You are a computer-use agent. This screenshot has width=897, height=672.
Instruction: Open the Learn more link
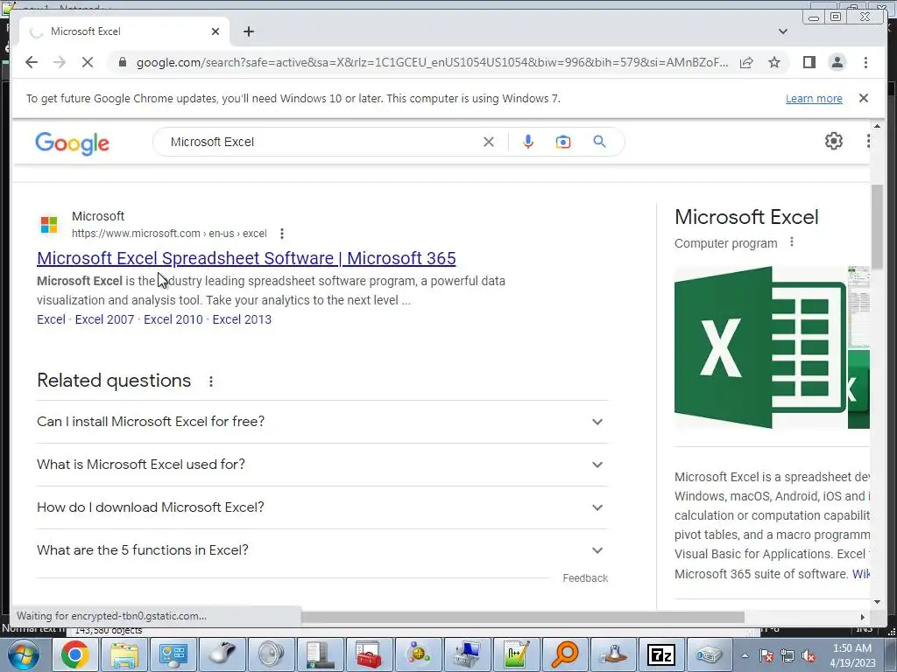click(814, 99)
